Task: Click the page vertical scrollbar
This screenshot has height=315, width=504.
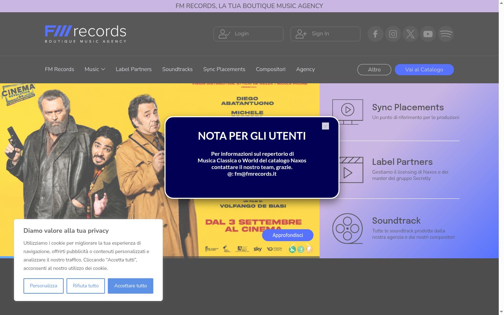Action: 501,157
